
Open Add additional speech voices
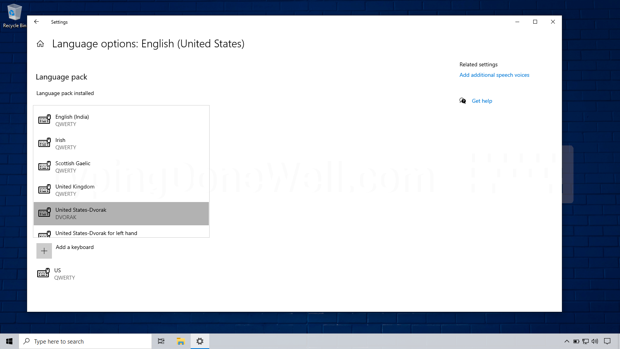click(494, 75)
